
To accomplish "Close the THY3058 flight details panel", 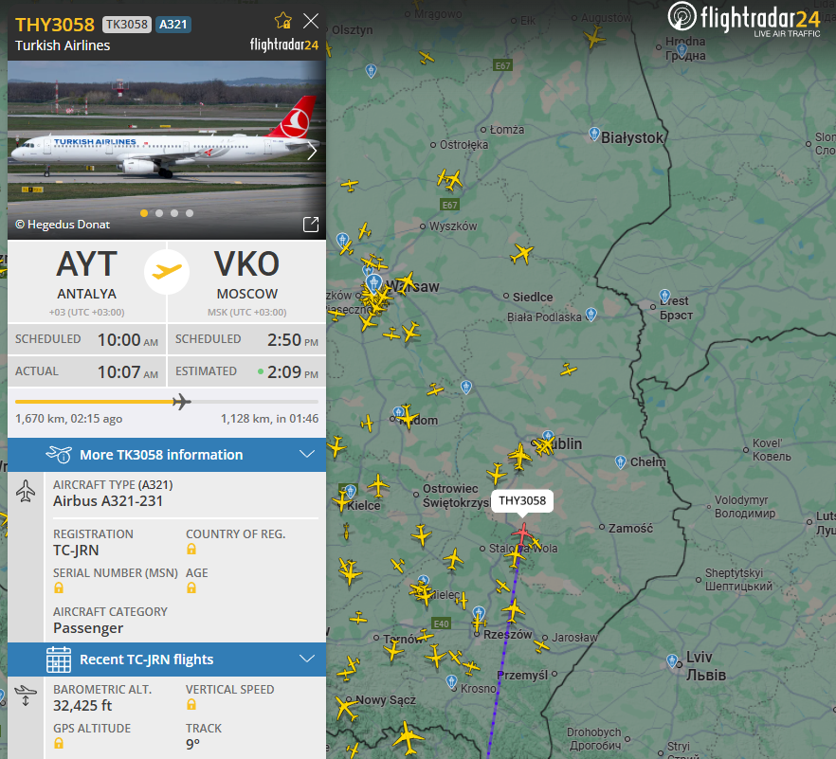I will pos(311,21).
